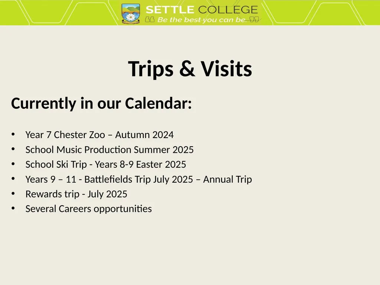Click the bullet before Several Careers opportunities
The image size is (380, 285).
pos(13,208)
